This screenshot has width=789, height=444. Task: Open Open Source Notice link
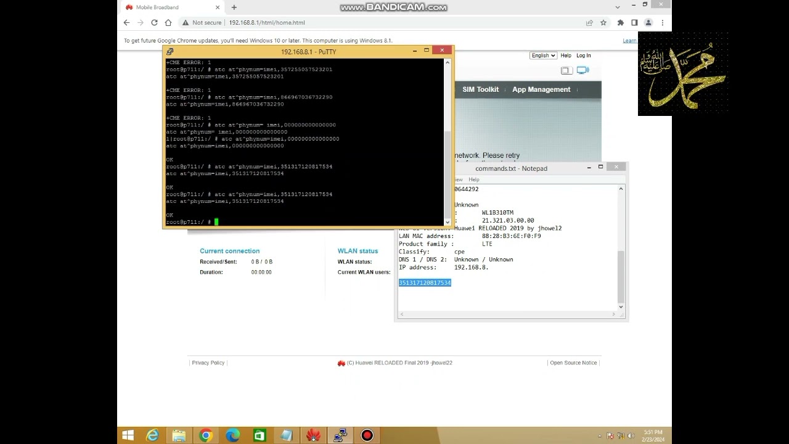pyautogui.click(x=573, y=363)
